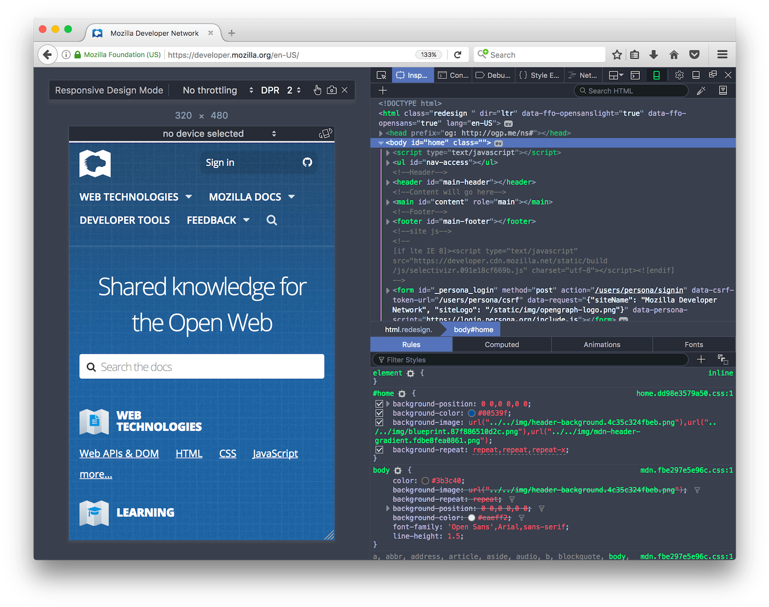Switch to the Console tab
This screenshot has width=769, height=607.
453,75
